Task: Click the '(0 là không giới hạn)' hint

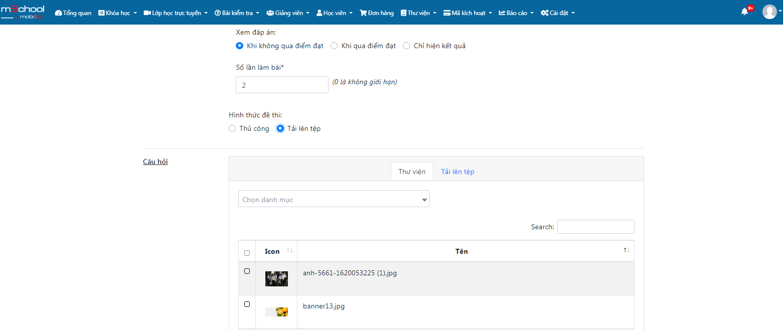Action: click(x=365, y=82)
